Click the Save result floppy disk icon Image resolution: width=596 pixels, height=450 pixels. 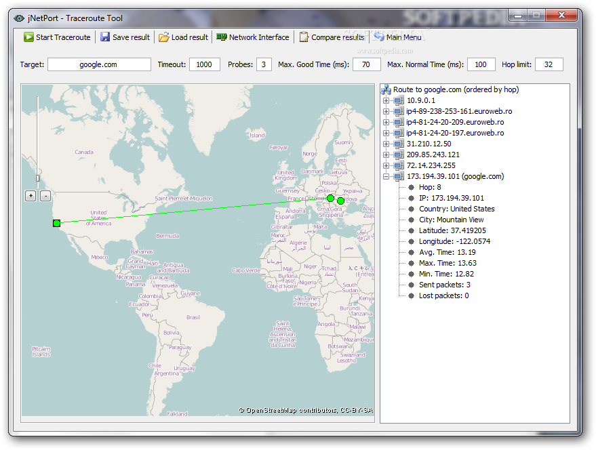point(105,37)
